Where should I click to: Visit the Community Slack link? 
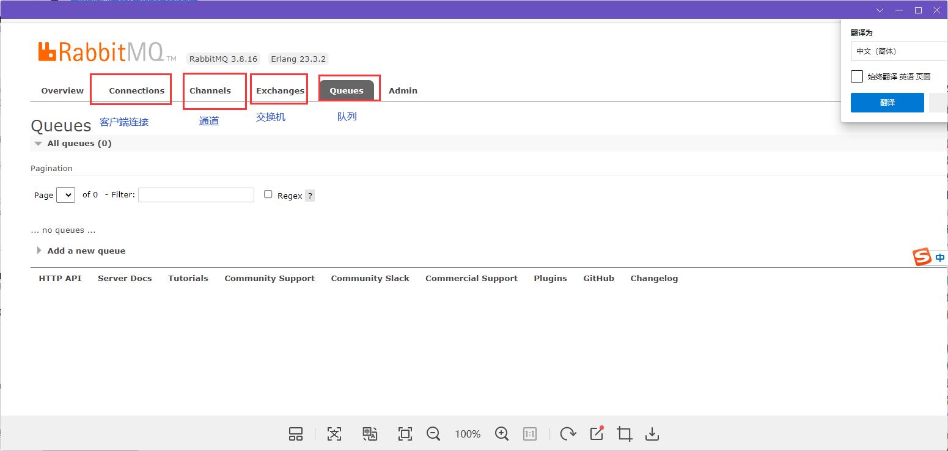pyautogui.click(x=370, y=278)
